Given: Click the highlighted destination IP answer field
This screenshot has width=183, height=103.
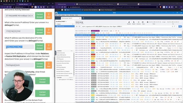Looking at the screenshot, I should click(x=19, y=47).
